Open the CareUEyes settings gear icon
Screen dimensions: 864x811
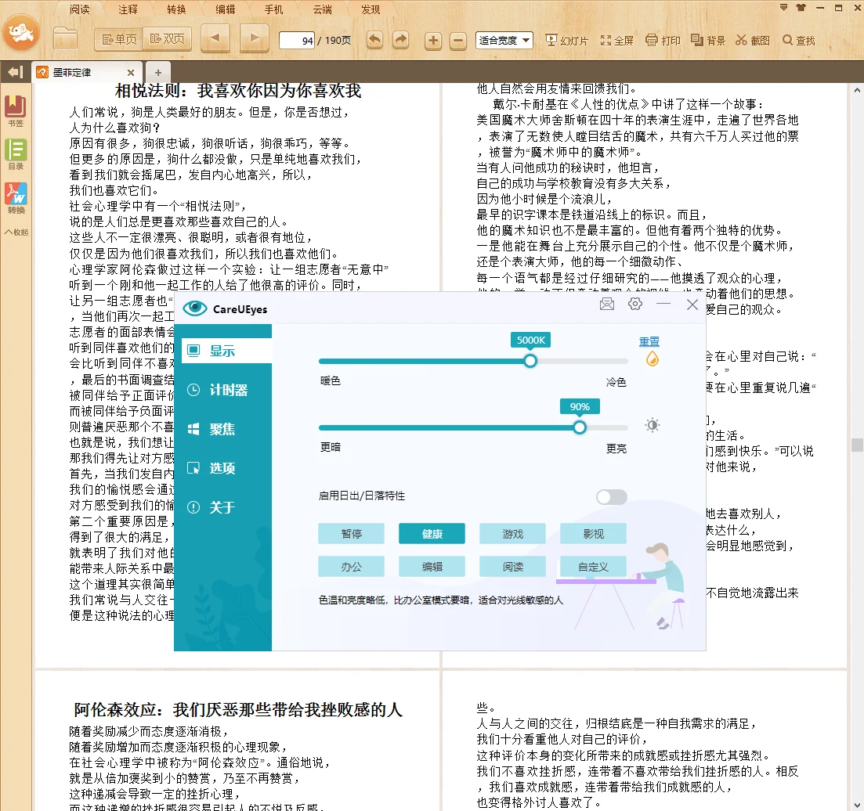(634, 304)
